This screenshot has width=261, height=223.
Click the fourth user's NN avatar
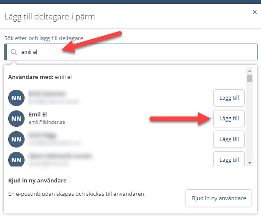click(16, 159)
